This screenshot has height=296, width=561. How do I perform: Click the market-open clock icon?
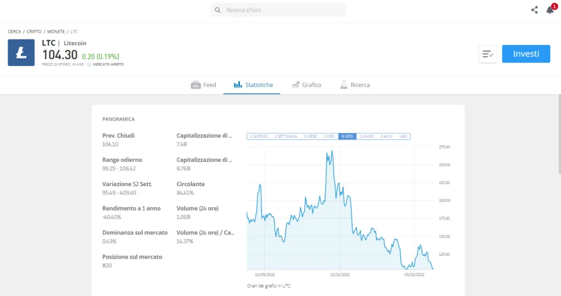(x=89, y=65)
